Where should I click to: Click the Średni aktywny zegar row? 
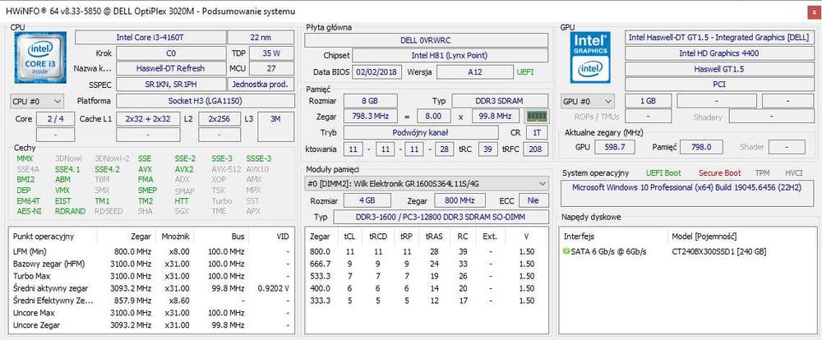150,288
